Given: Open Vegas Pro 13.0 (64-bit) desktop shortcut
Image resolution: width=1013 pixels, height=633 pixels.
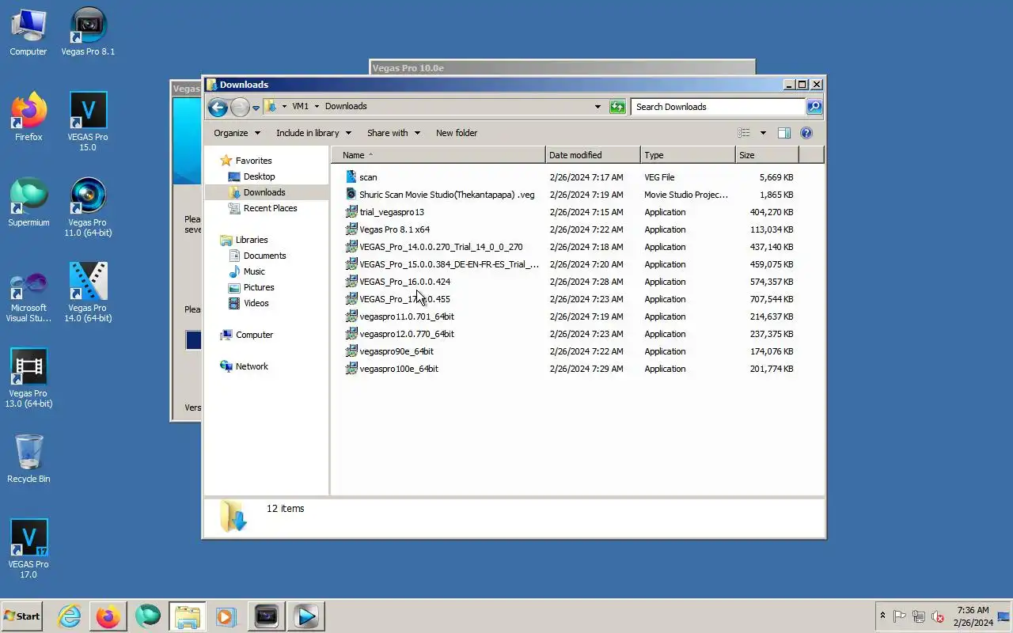Looking at the screenshot, I should click(x=28, y=377).
